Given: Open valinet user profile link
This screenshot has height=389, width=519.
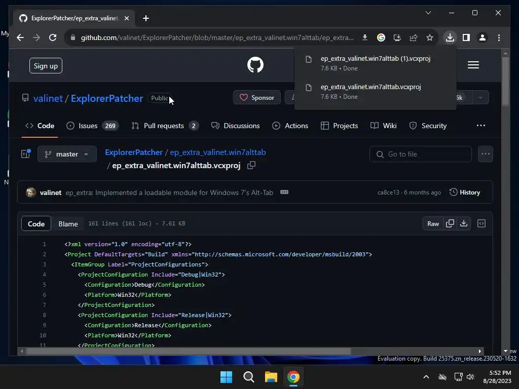Looking at the screenshot, I should coord(48,98).
